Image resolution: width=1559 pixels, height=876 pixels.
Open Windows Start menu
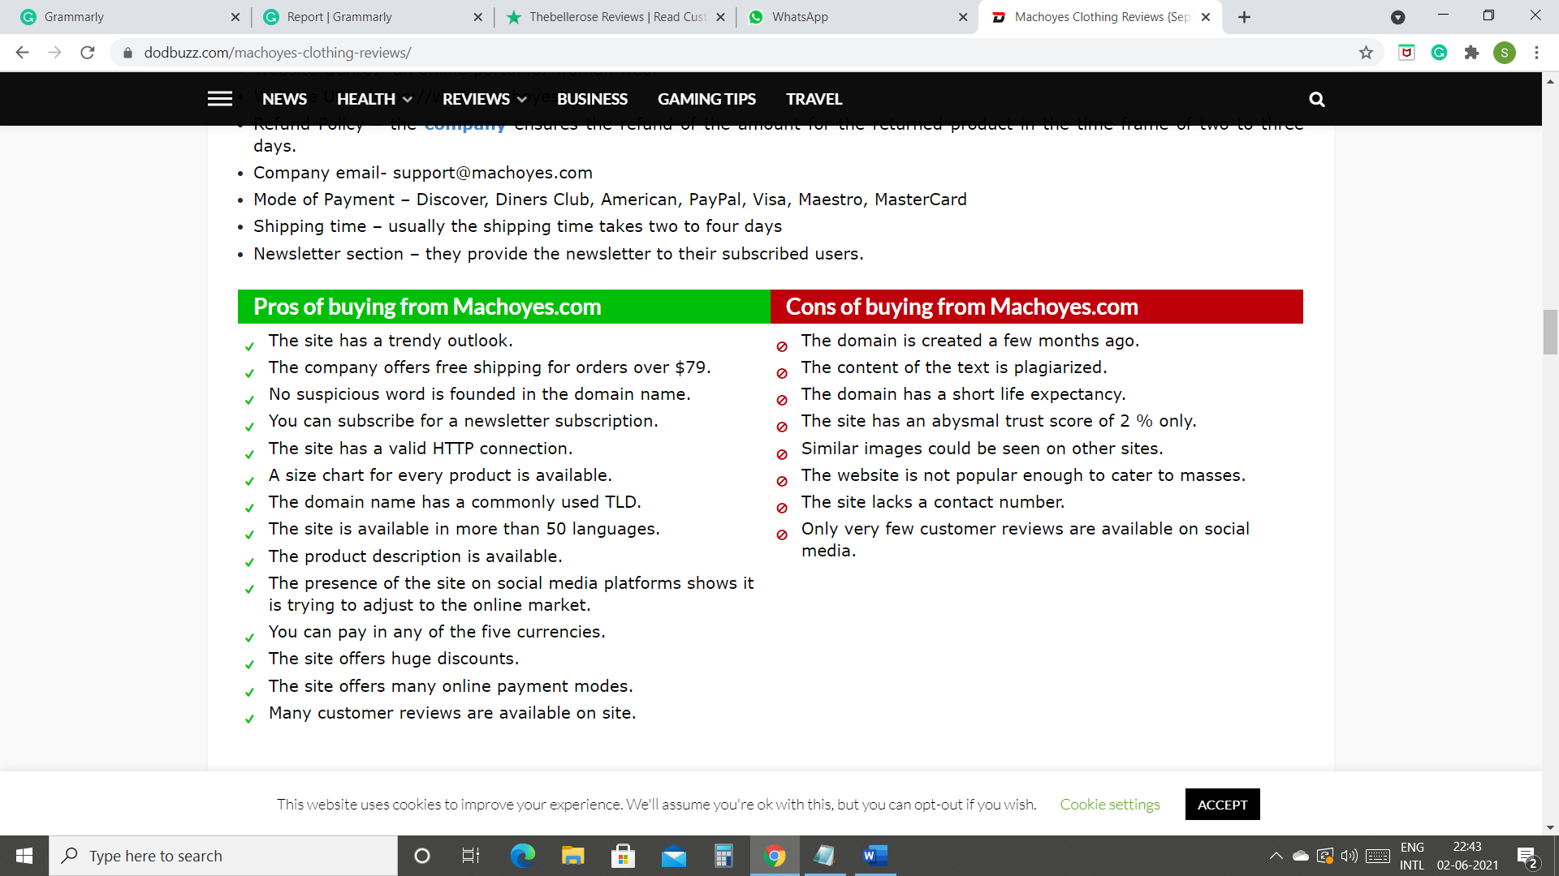click(24, 856)
